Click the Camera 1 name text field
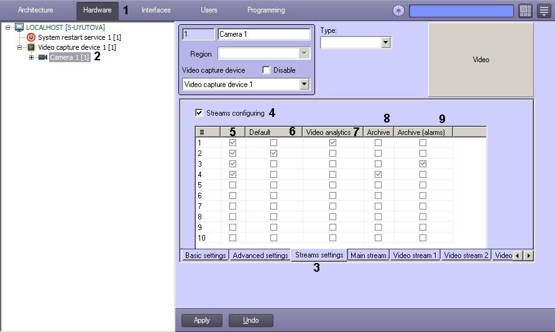The height and width of the screenshot is (332, 555). [x=264, y=34]
